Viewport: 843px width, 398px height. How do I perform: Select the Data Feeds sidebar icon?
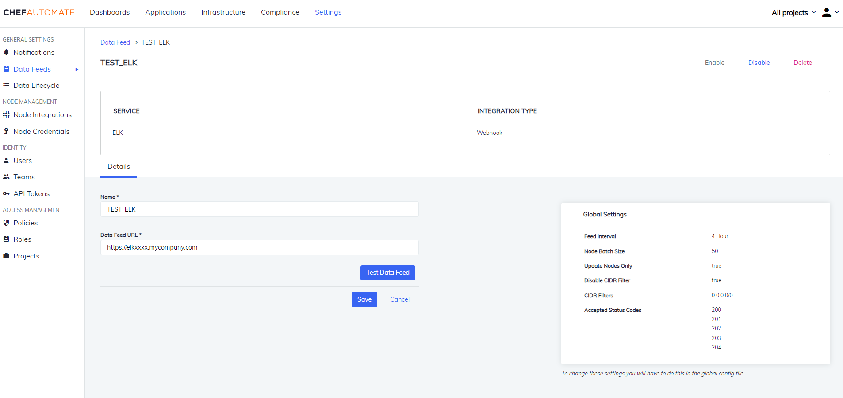point(6,69)
